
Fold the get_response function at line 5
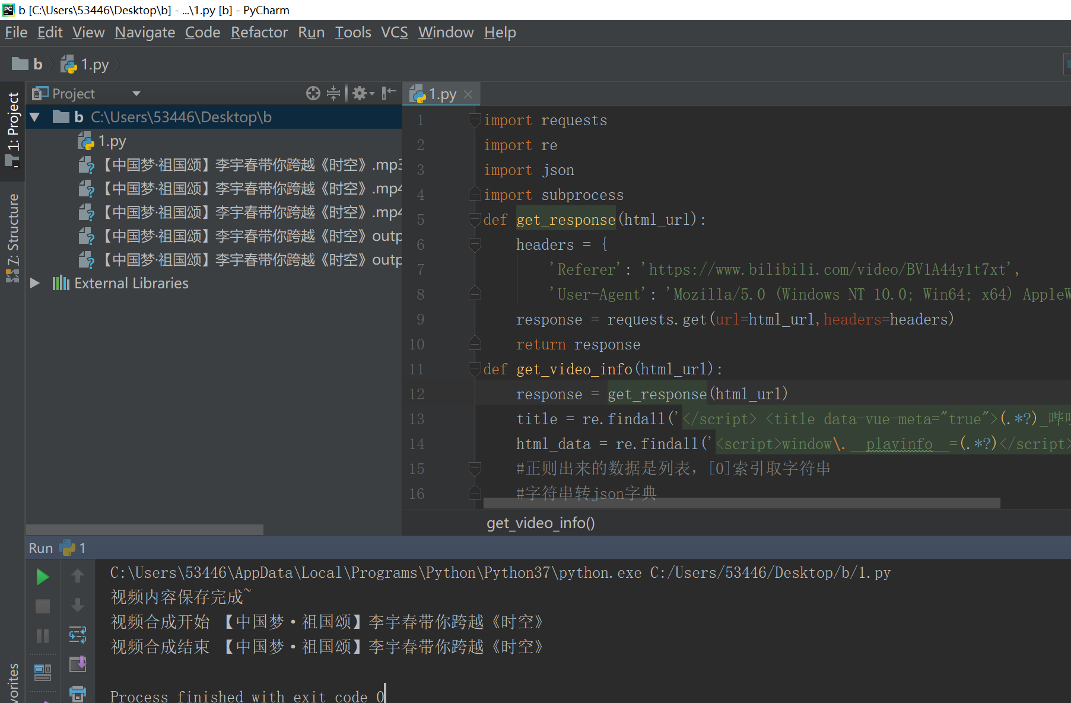coord(475,220)
